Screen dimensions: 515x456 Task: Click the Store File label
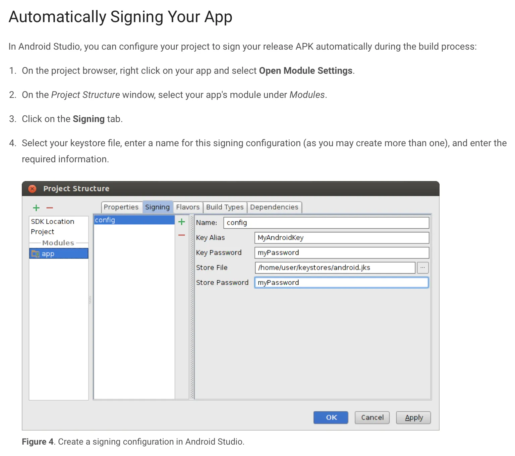(212, 268)
